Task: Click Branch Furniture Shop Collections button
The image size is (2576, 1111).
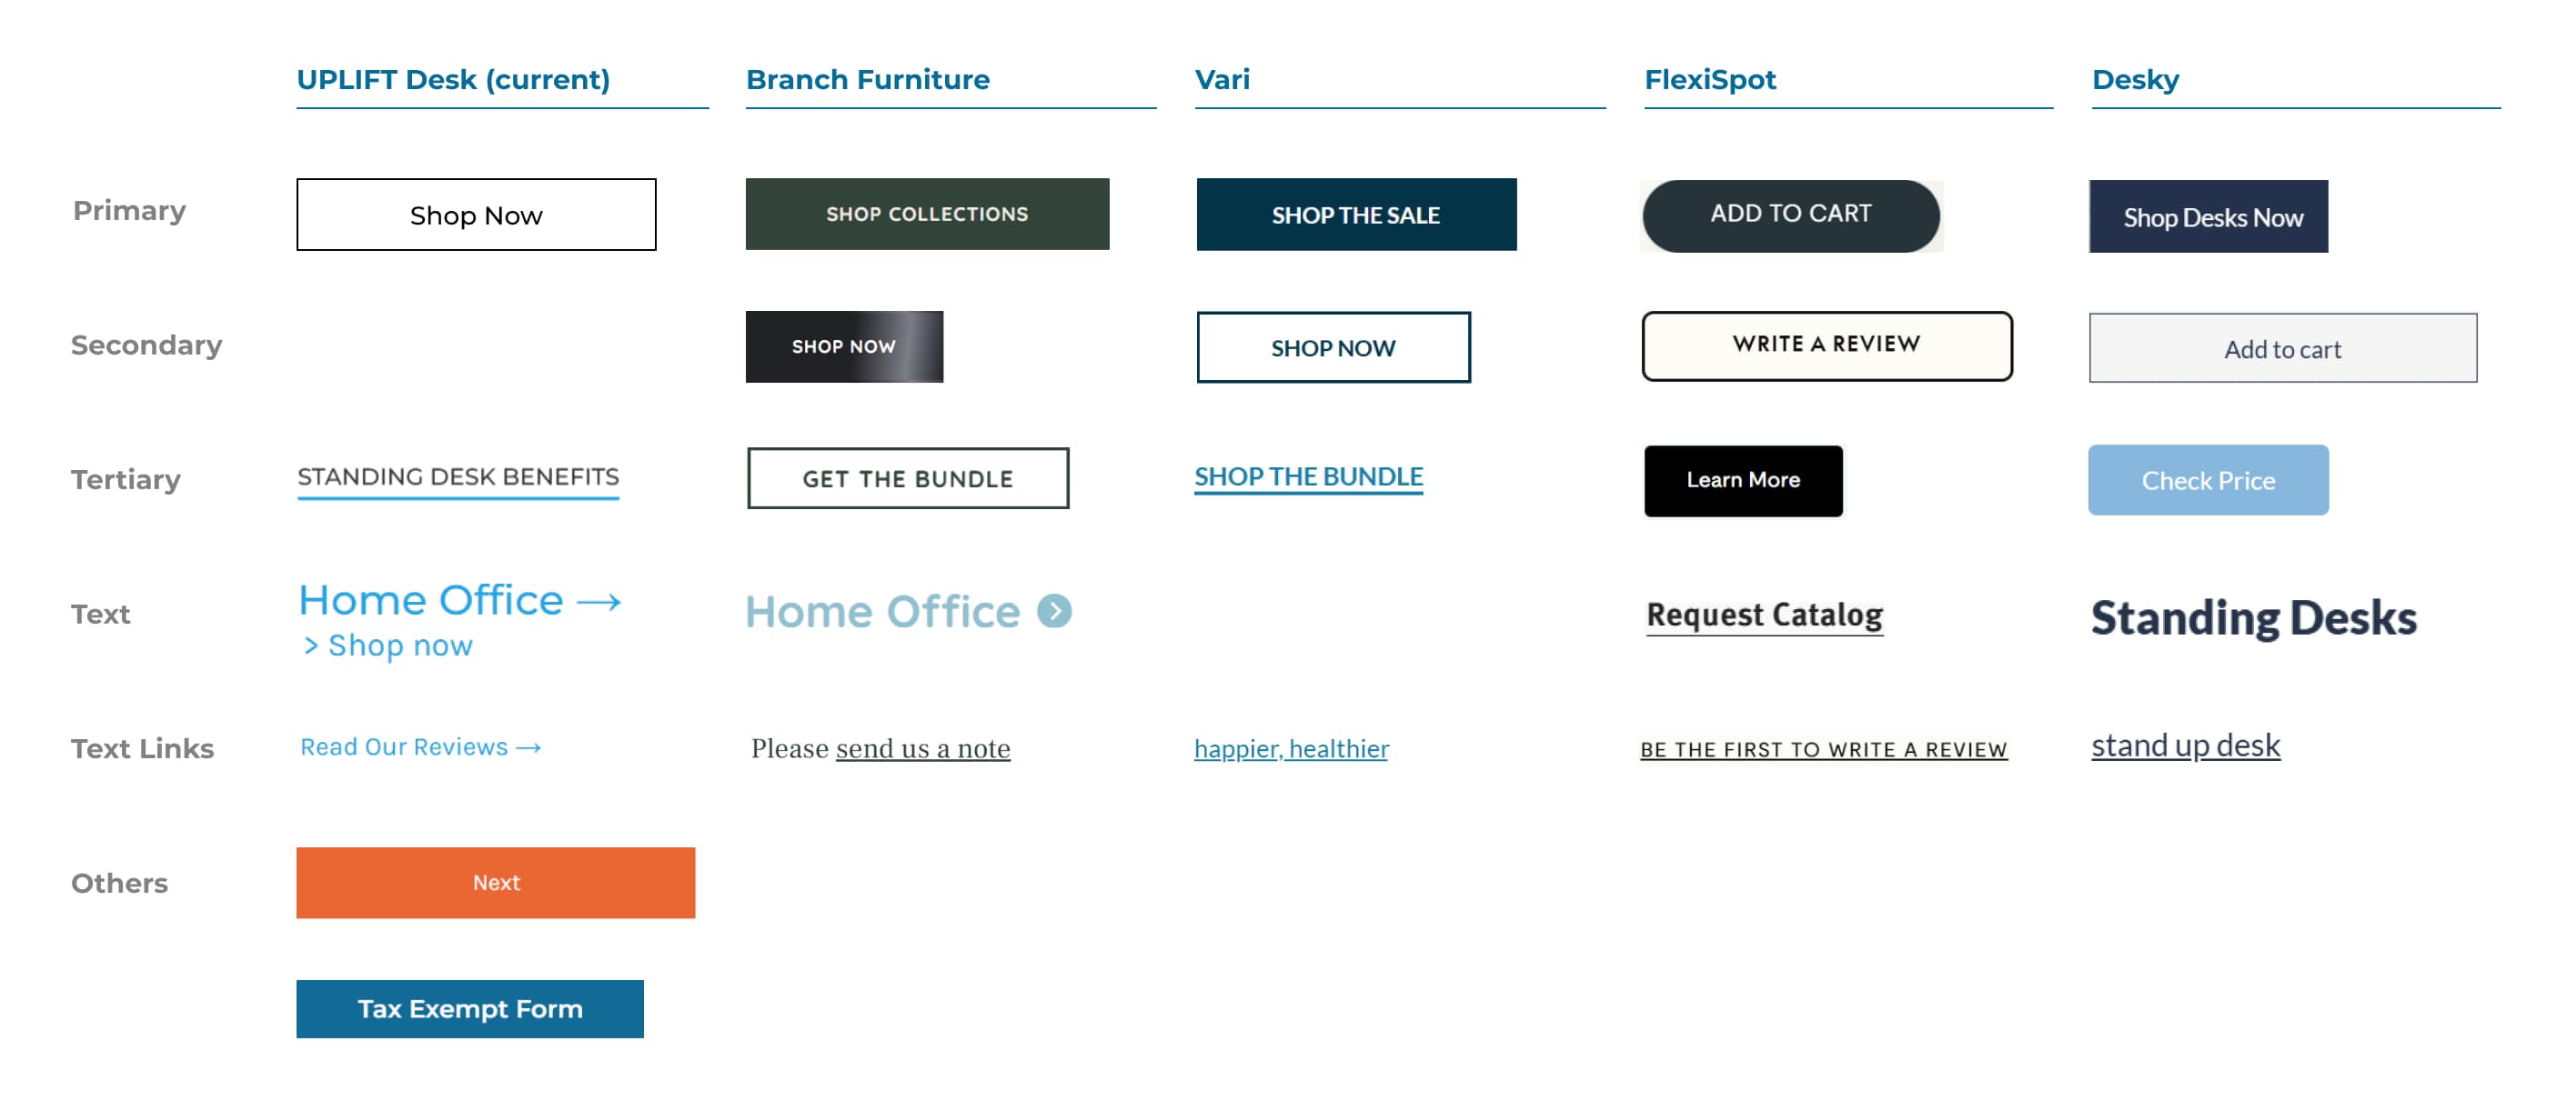Action: pyautogui.click(x=928, y=214)
